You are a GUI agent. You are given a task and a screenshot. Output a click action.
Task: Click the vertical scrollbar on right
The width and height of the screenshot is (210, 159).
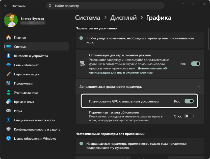pyautogui.click(x=209, y=39)
